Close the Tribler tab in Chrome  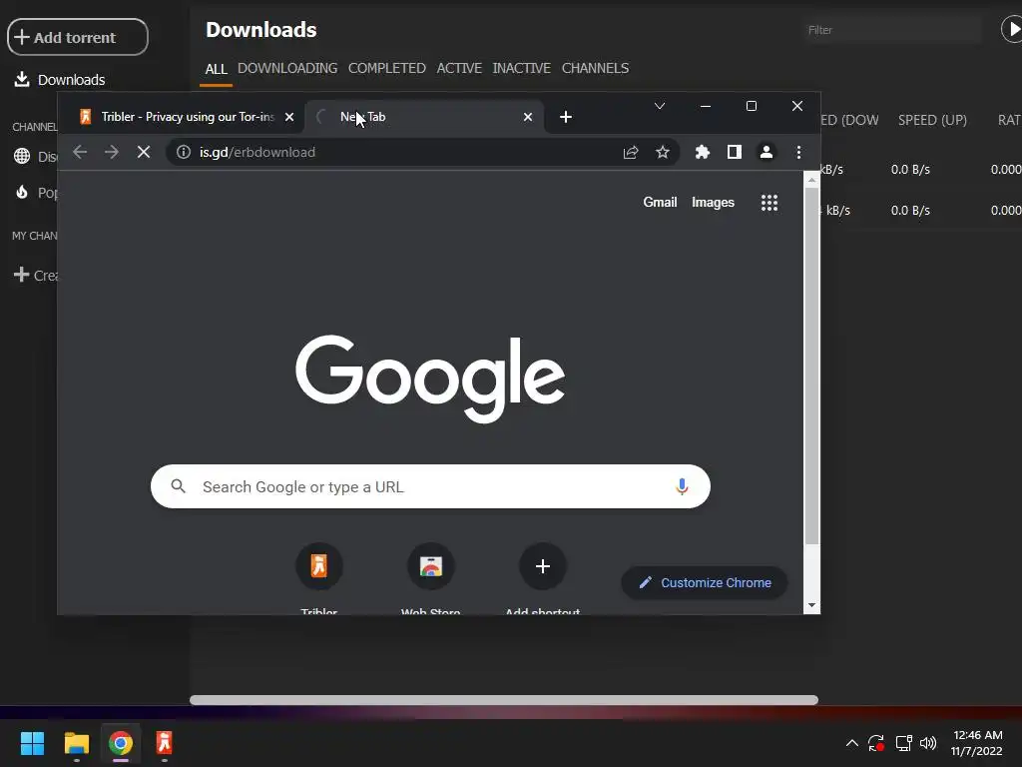(289, 117)
